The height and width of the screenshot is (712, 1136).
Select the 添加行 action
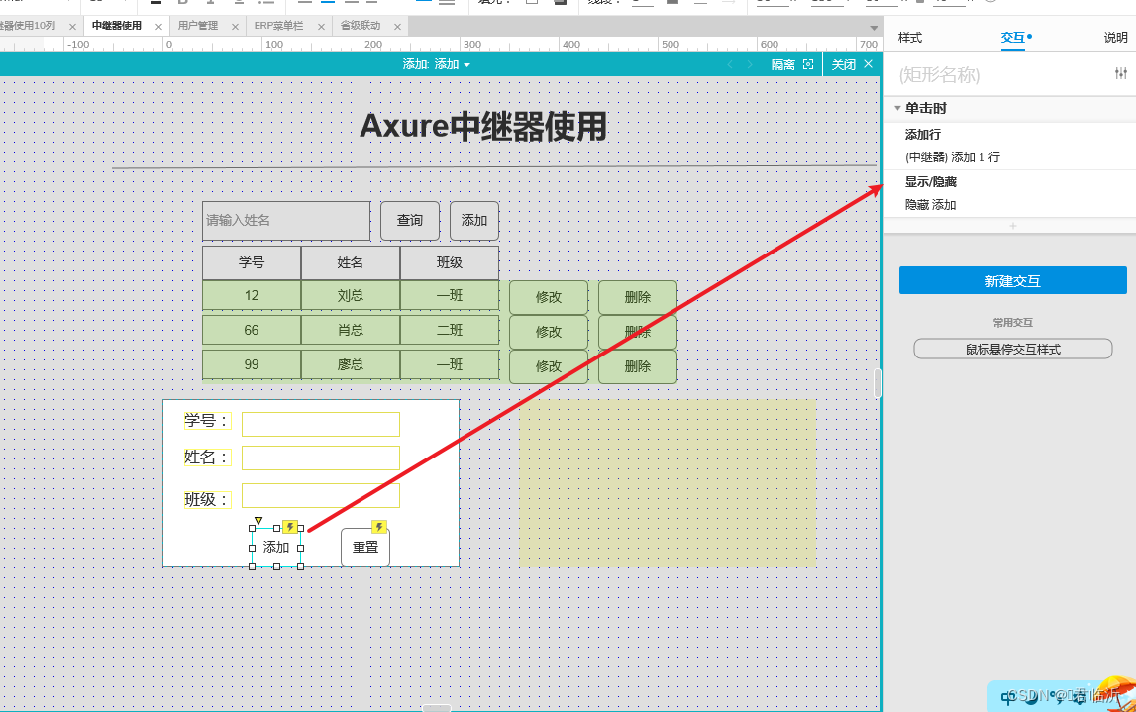[x=923, y=134]
